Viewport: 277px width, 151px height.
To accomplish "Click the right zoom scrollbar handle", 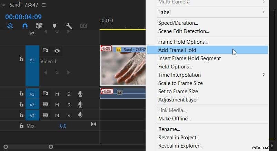I will (51, 147).
